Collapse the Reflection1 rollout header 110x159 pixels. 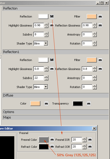pos(56,52)
